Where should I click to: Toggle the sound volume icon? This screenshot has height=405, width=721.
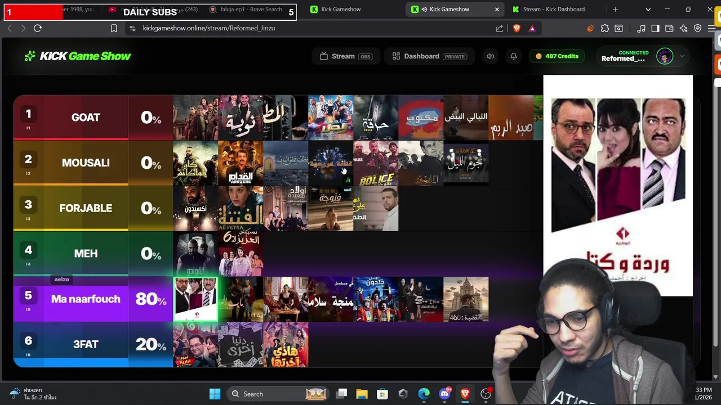[490, 56]
